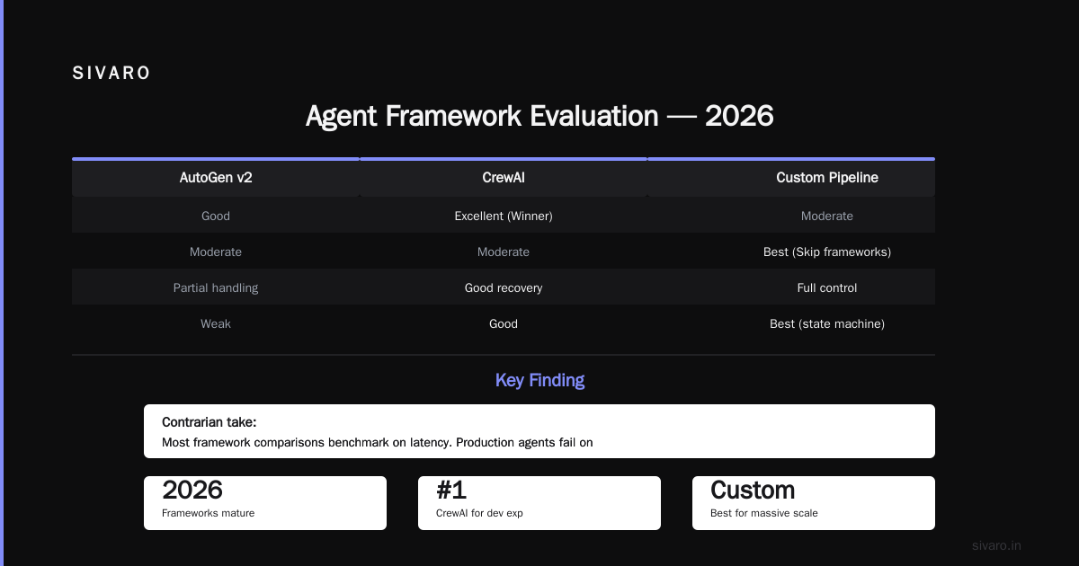Select the Excellent (Winner) cell
Image resolution: width=1079 pixels, height=566 pixels.
click(504, 216)
